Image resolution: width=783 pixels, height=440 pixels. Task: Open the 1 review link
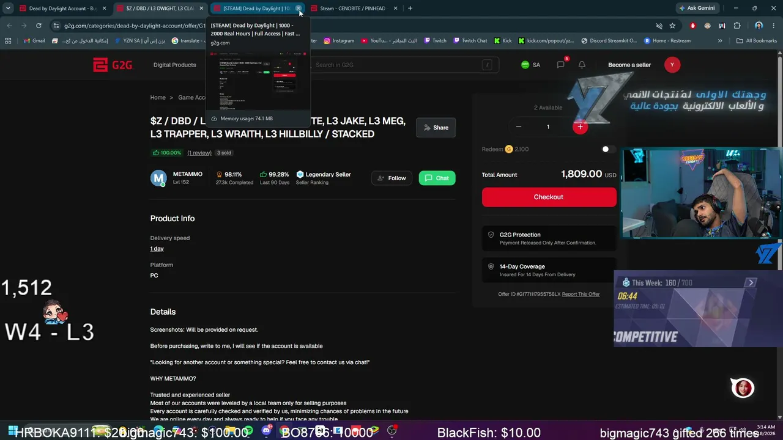pyautogui.click(x=199, y=153)
